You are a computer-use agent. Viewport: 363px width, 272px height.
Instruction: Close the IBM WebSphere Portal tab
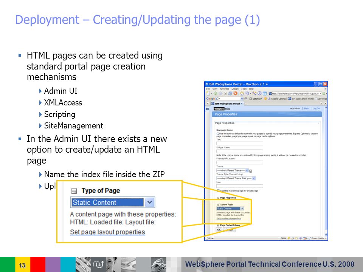242,104
